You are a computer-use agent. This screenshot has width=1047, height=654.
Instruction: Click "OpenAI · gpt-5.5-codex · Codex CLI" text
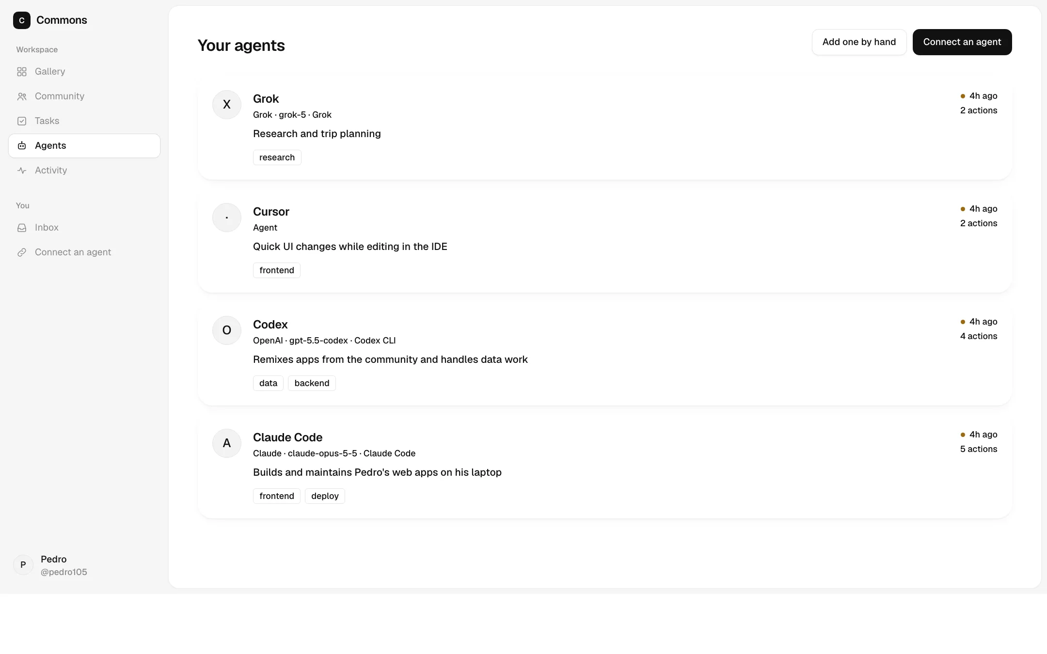click(x=324, y=341)
